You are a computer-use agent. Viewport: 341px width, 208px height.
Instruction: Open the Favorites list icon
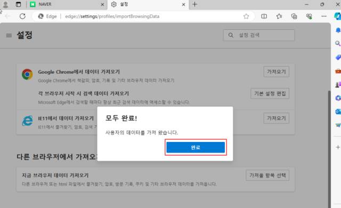coord(279,17)
